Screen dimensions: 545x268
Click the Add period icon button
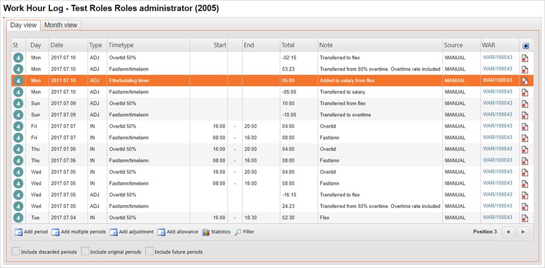click(19, 232)
